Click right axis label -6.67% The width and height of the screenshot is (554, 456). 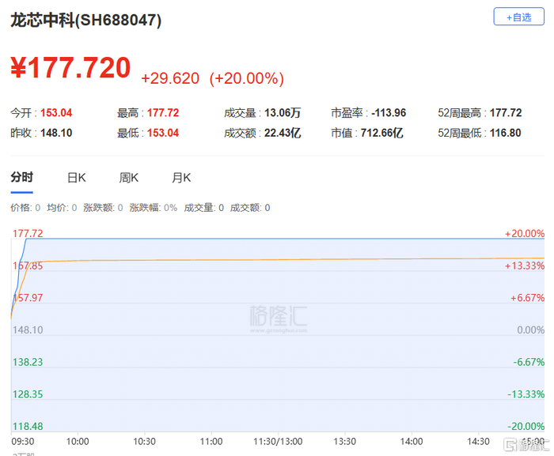(x=529, y=362)
